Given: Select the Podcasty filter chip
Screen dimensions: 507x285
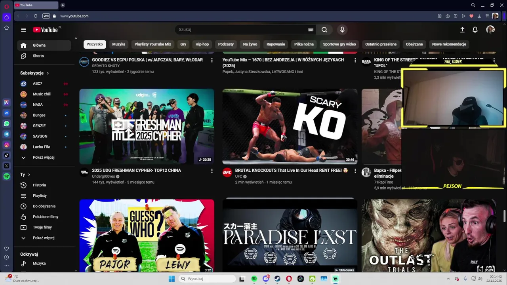Looking at the screenshot, I should [x=226, y=44].
